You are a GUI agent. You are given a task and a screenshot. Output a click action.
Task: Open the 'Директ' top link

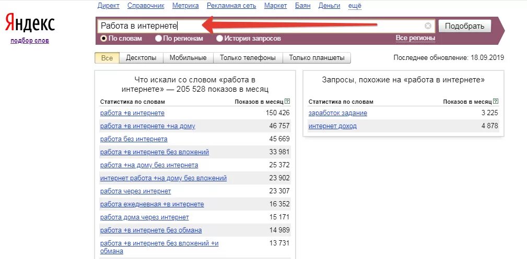108,6
